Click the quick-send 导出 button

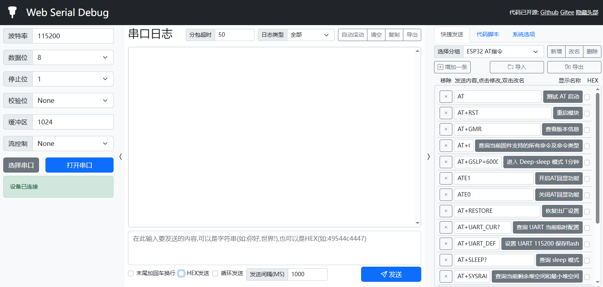point(574,67)
